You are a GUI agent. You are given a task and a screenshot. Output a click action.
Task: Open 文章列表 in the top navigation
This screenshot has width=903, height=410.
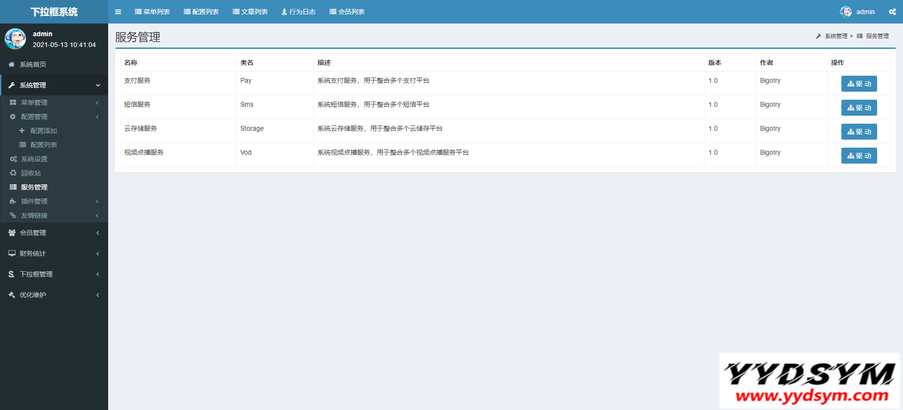pos(250,12)
